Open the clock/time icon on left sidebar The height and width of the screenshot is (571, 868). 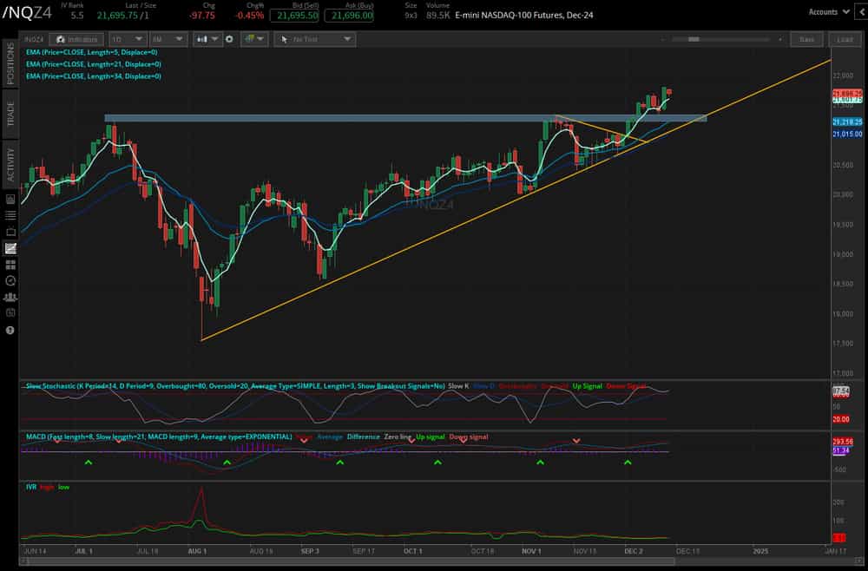9,280
